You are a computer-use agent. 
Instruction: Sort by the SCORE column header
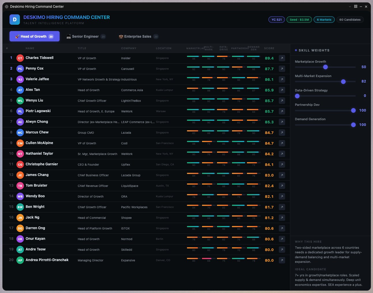(269, 48)
